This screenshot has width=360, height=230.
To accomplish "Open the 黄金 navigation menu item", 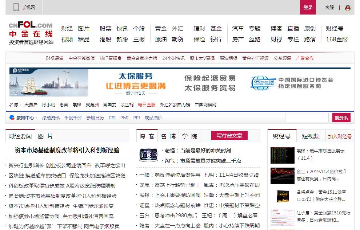I will coord(161,29).
